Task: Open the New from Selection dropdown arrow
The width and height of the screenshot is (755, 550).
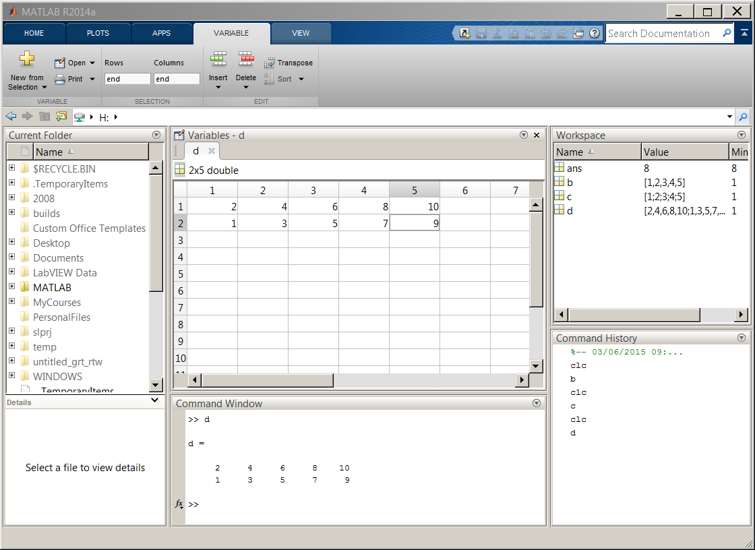Action: pos(44,87)
